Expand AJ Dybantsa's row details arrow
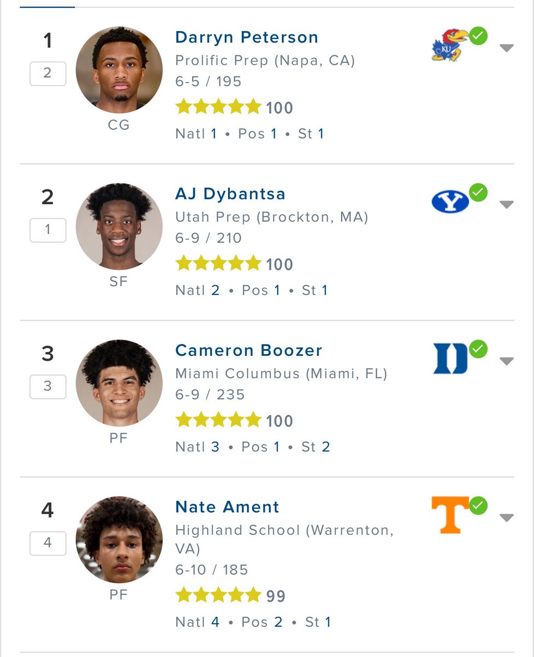This screenshot has width=534, height=657. point(507,205)
